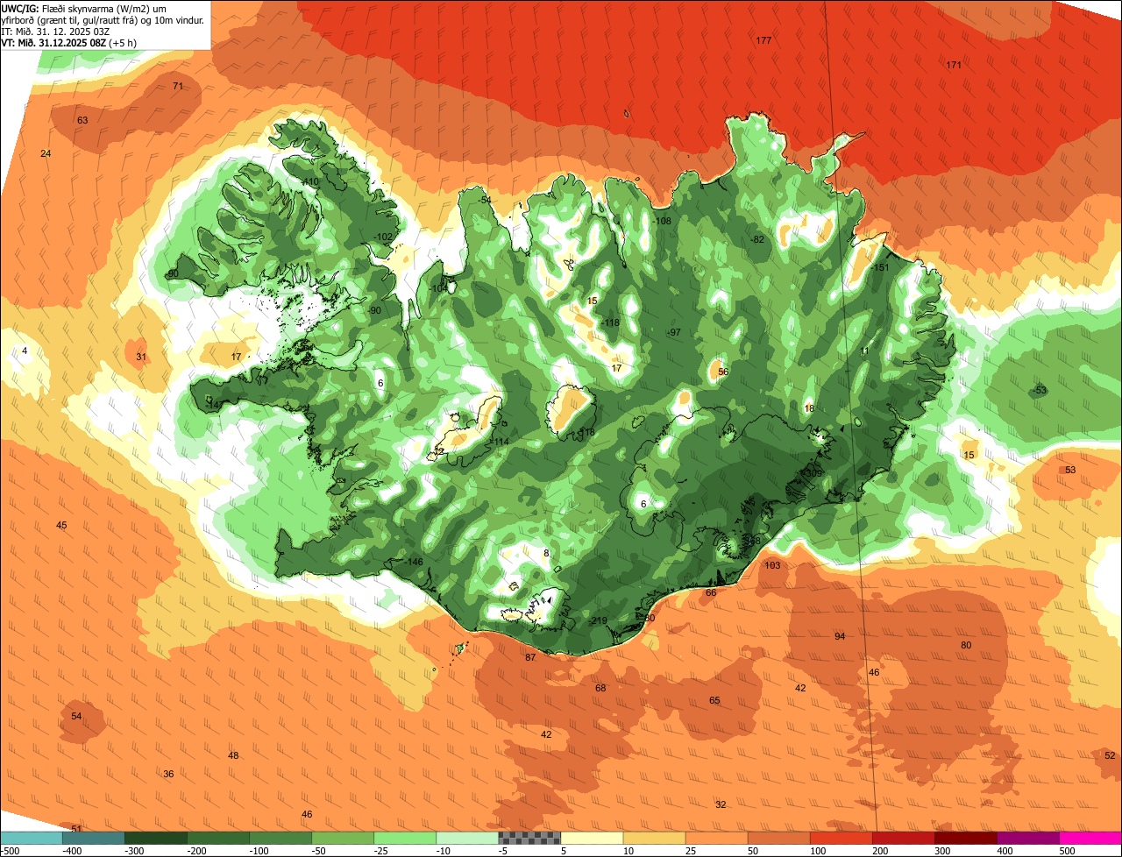The width and height of the screenshot is (1122, 857).
Task: Click the 'VT: Mið. 31.12.2025 08Z (+5 h)' line
Action: click(x=69, y=42)
